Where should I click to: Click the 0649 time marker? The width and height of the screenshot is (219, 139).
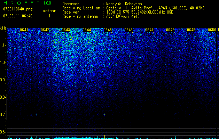tap(191, 30)
